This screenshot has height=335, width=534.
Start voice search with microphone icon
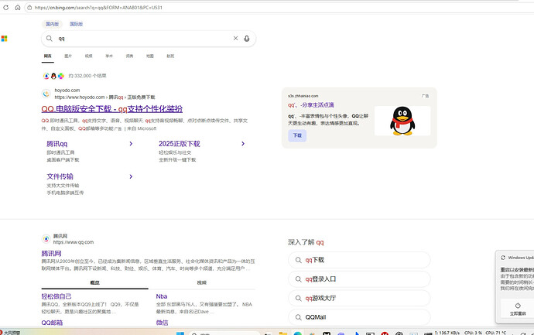(x=247, y=39)
